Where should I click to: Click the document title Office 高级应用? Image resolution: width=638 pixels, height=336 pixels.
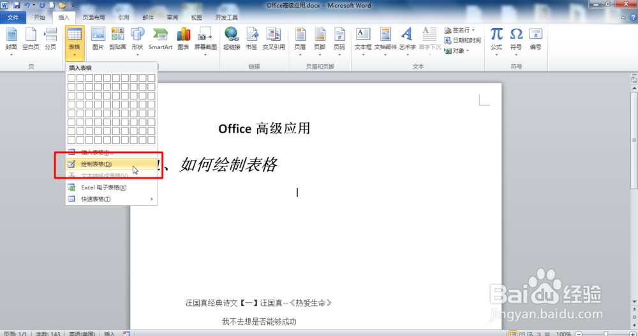(x=264, y=129)
